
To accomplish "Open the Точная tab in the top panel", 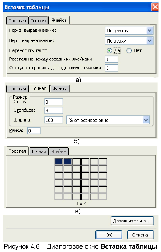I will (x=38, y=21).
